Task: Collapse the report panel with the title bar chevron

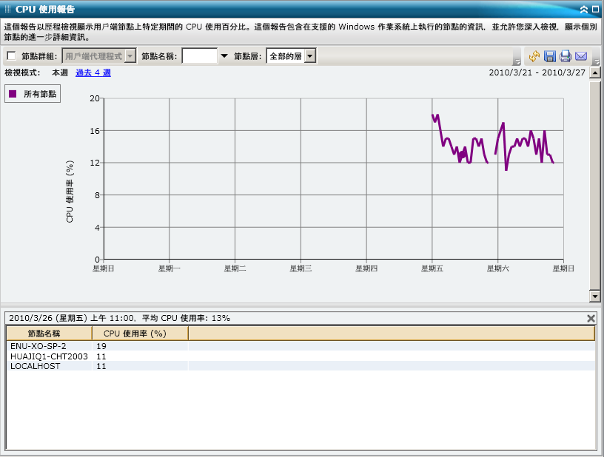Action: (584, 9)
